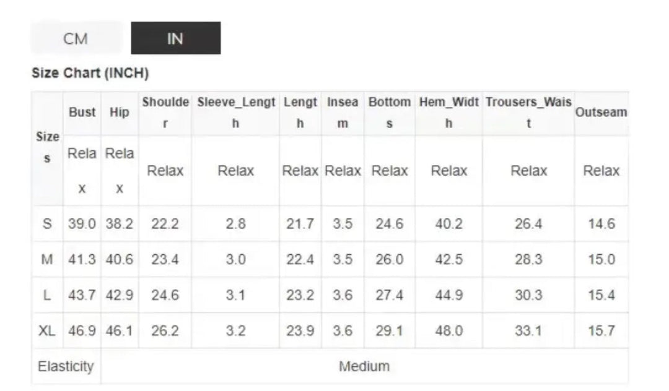This screenshot has height=391, width=669.
Task: Click the Outseam column header
Action: pyautogui.click(x=601, y=113)
